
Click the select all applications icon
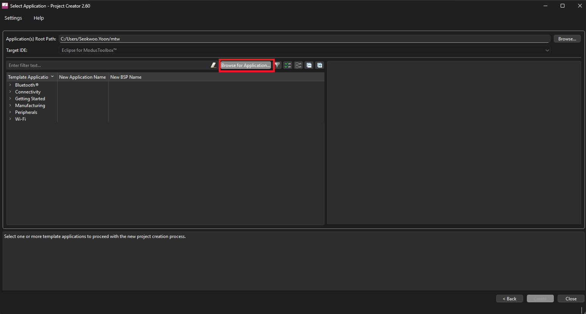click(x=288, y=65)
